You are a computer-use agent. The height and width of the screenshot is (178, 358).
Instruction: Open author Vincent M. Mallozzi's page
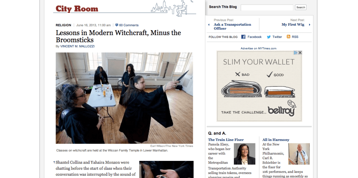(78, 46)
